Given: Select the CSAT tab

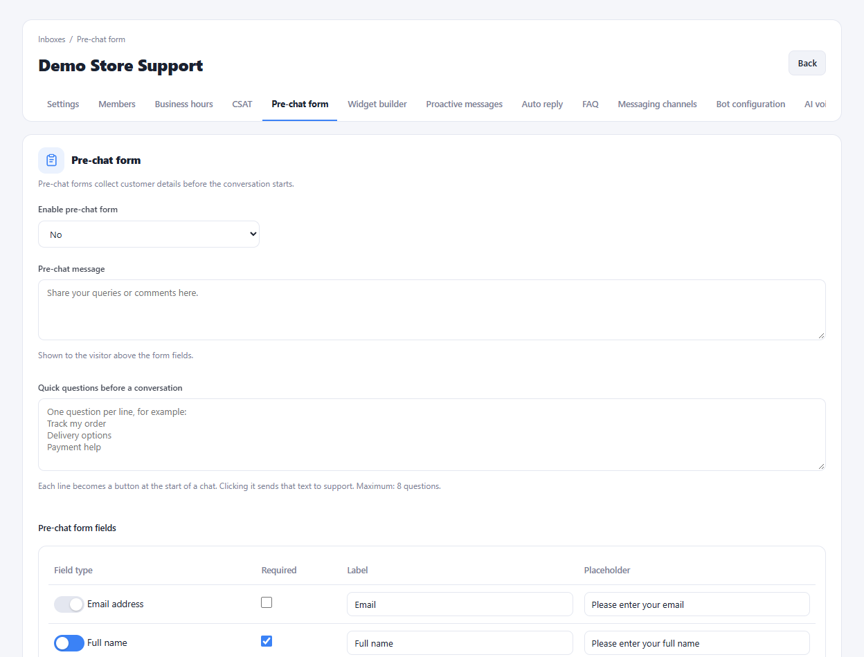Looking at the screenshot, I should click(x=242, y=104).
